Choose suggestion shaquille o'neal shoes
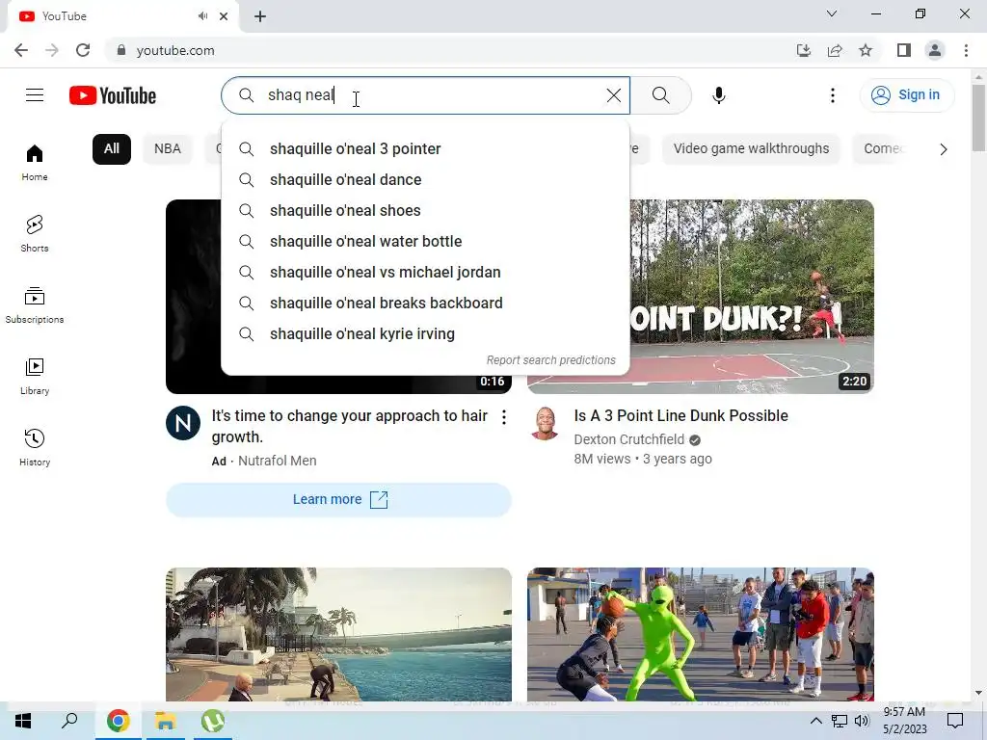This screenshot has height=740, width=987. tap(425, 211)
